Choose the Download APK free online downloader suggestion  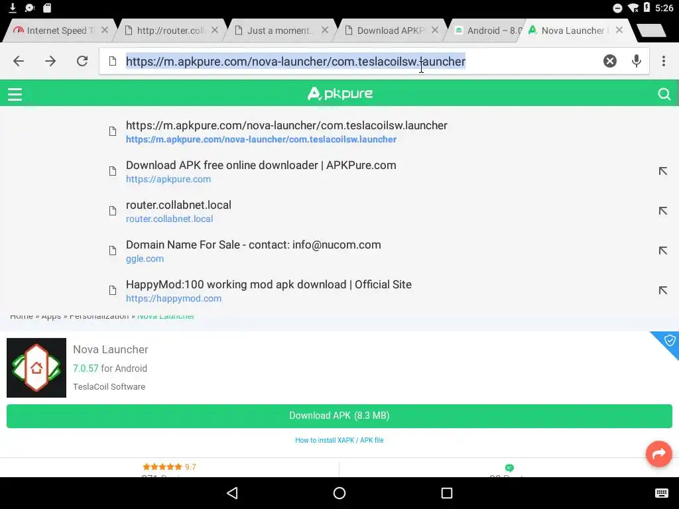pyautogui.click(x=339, y=172)
